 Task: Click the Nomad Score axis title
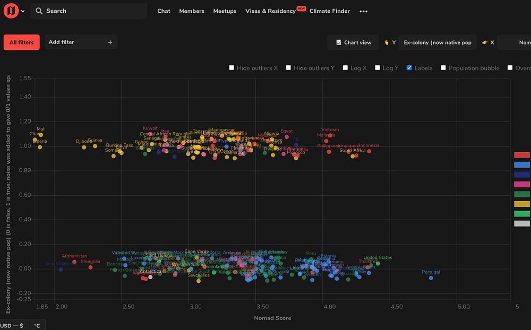click(x=272, y=318)
